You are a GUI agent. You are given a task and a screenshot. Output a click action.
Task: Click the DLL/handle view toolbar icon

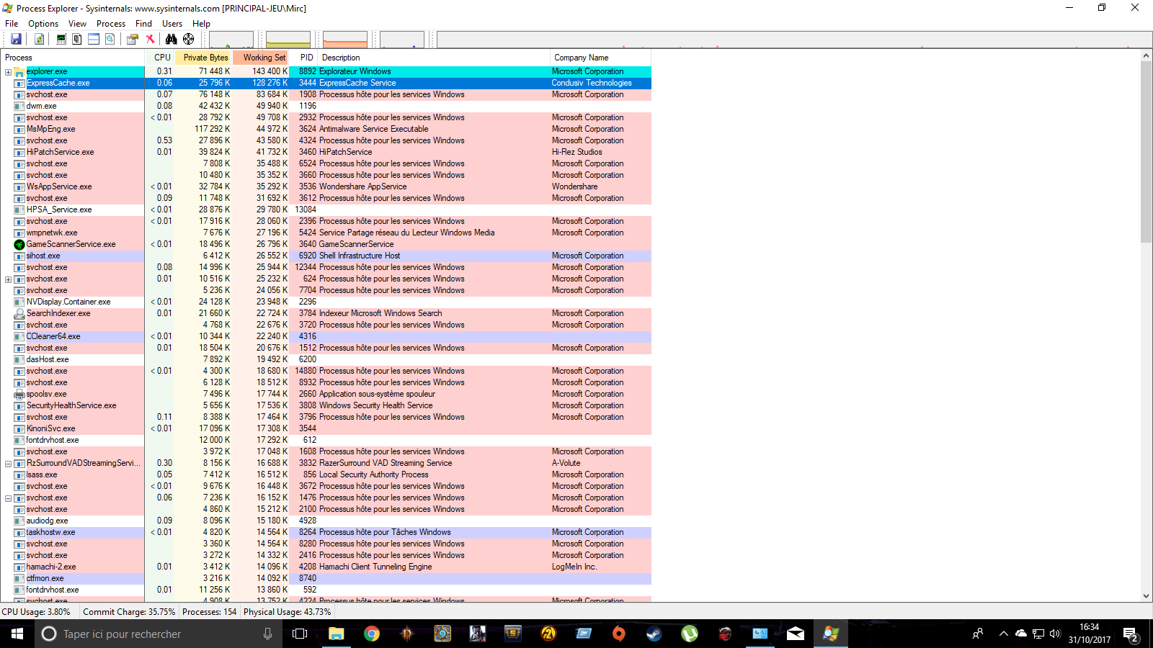tap(110, 40)
